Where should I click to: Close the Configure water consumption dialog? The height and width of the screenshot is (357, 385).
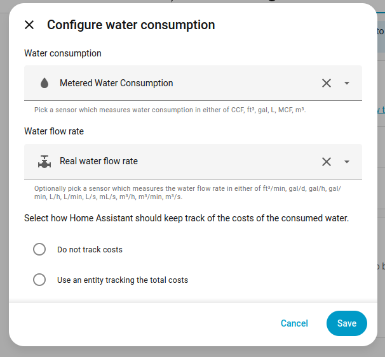point(29,25)
